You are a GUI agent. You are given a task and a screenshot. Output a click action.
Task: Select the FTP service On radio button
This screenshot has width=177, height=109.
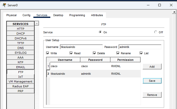[x=100, y=32]
